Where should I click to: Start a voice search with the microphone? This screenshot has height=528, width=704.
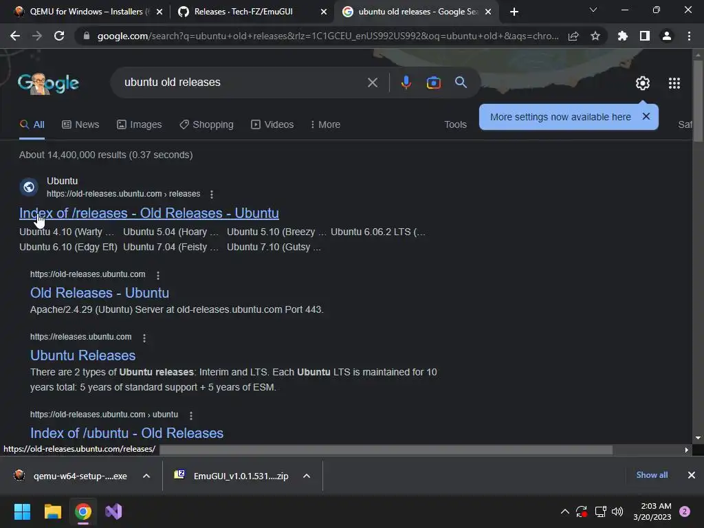click(406, 82)
